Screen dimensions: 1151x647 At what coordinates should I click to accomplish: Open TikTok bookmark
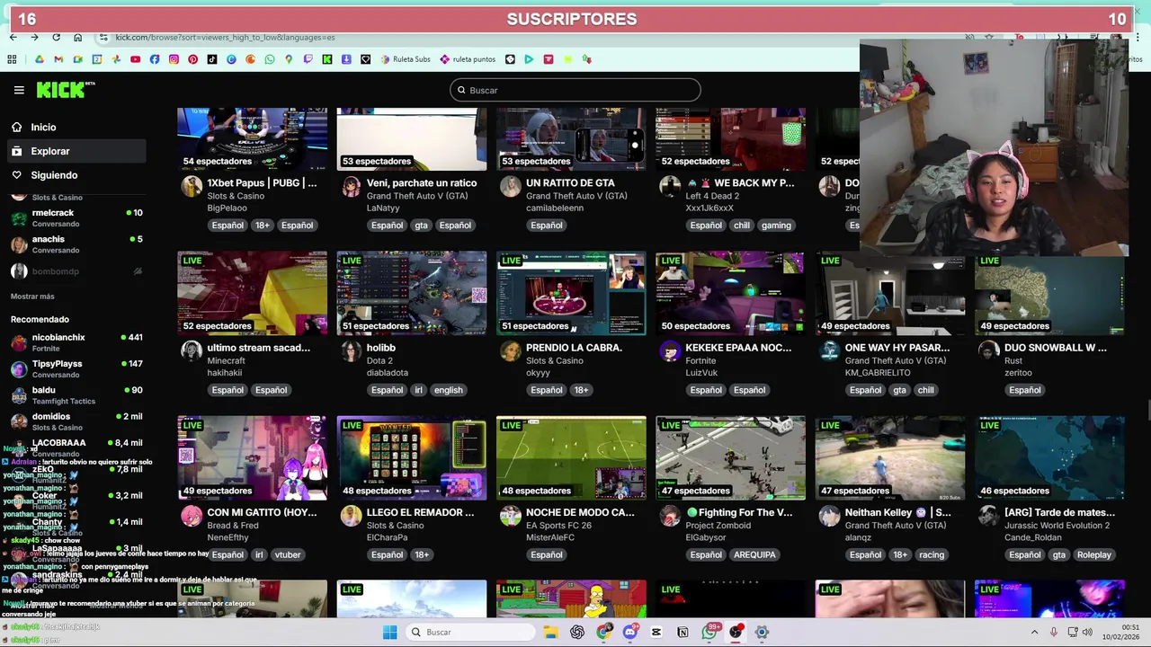(212, 59)
